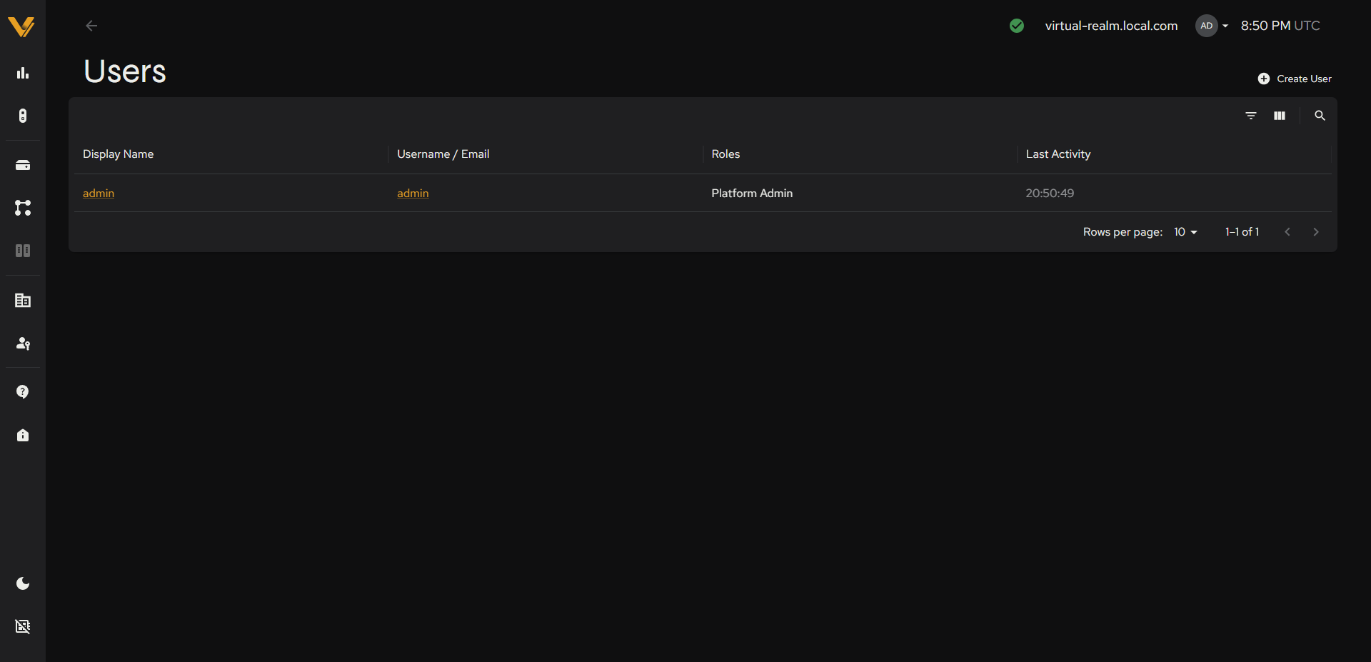Open the info badge icon in the sidebar
The height and width of the screenshot is (662, 1371).
point(23,435)
